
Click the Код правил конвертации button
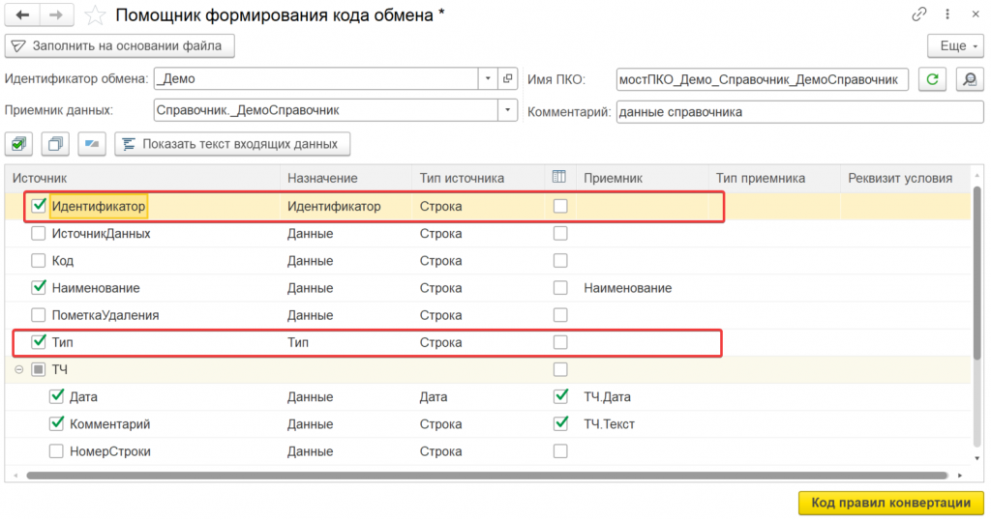(890, 503)
